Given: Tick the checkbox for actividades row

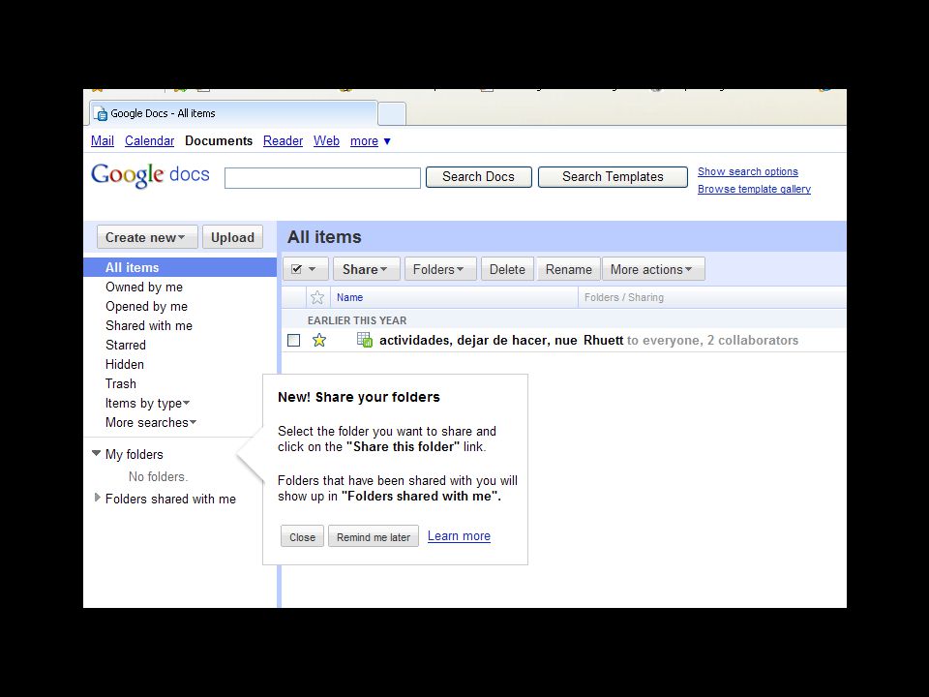Looking at the screenshot, I should click(294, 340).
